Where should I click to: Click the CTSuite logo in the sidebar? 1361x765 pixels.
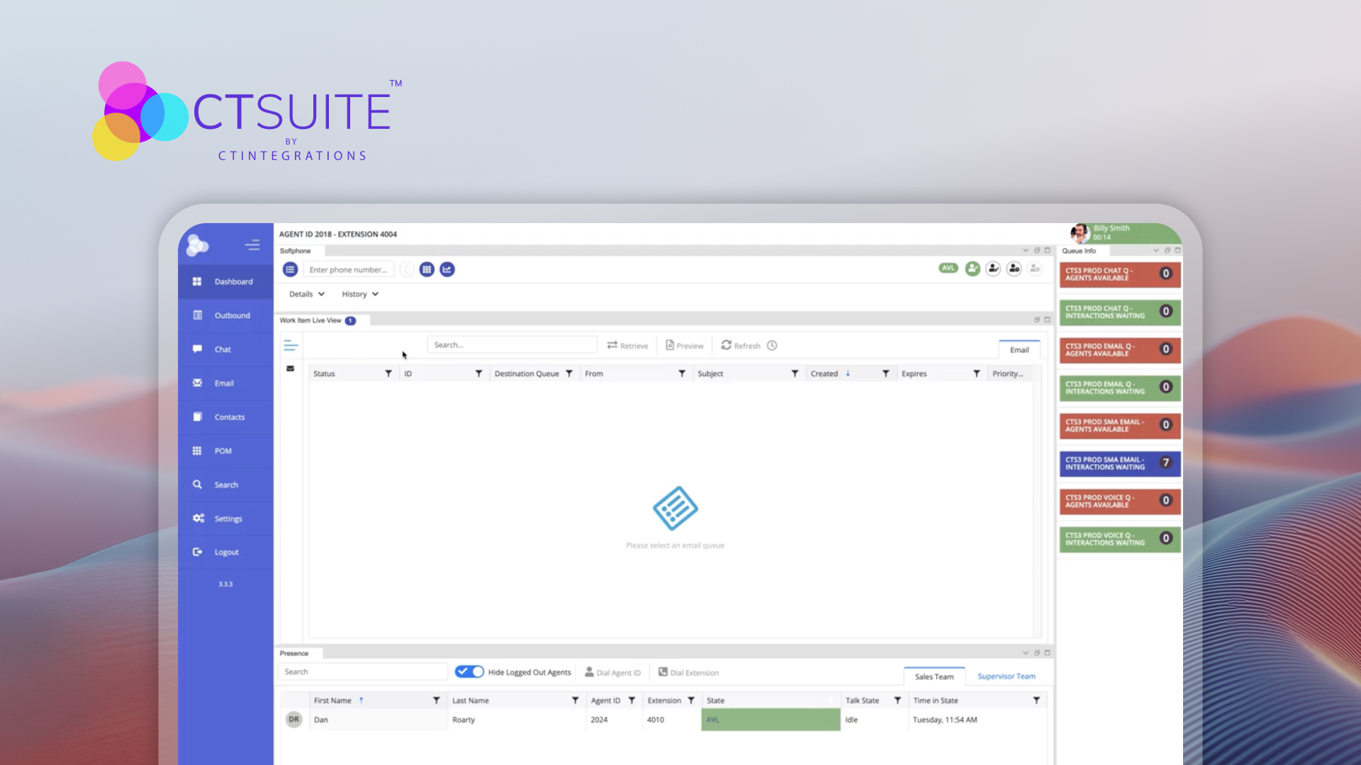(197, 245)
